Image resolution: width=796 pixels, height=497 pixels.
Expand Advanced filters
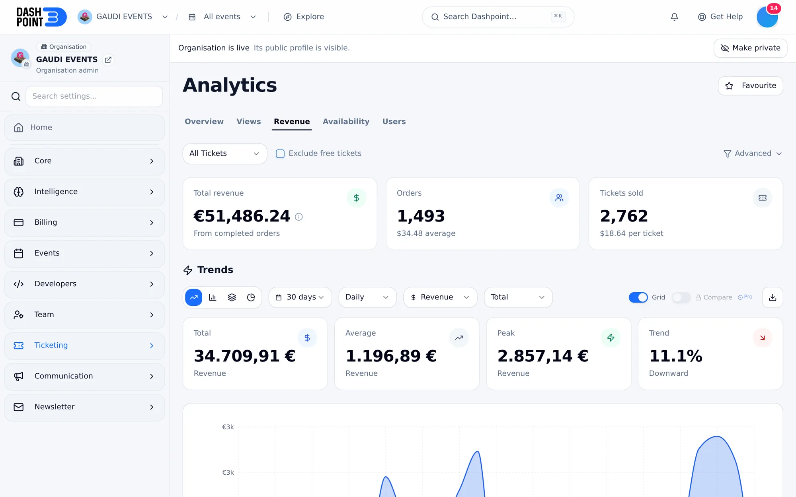[x=752, y=153]
